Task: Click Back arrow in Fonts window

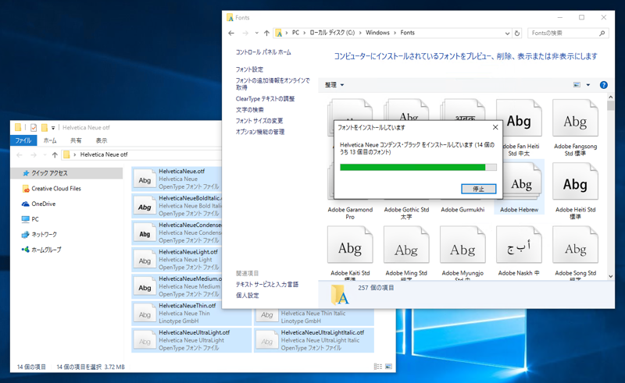Action: point(231,33)
